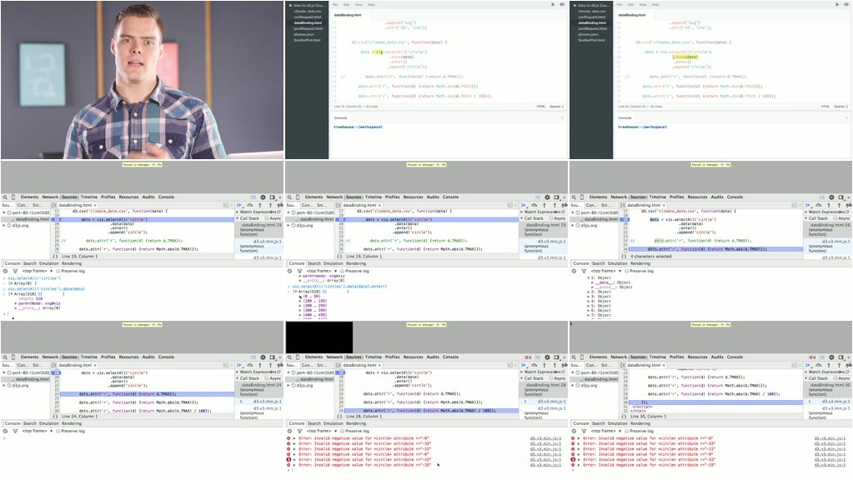Check Preserve log in the [0 … 99] frame
This screenshot has width=853, height=480.
click(342, 271)
